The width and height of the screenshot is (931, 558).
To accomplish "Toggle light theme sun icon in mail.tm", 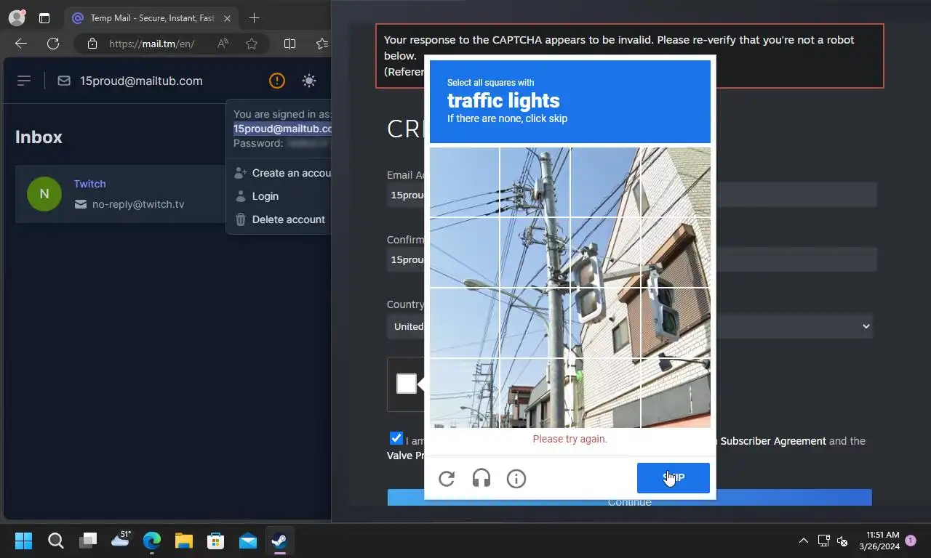I will click(309, 81).
